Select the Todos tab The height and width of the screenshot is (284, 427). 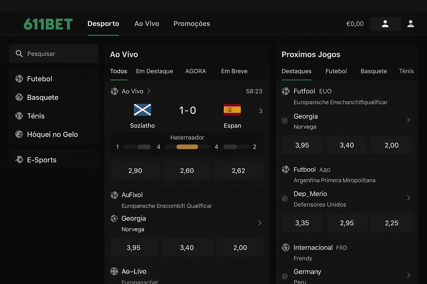119,71
